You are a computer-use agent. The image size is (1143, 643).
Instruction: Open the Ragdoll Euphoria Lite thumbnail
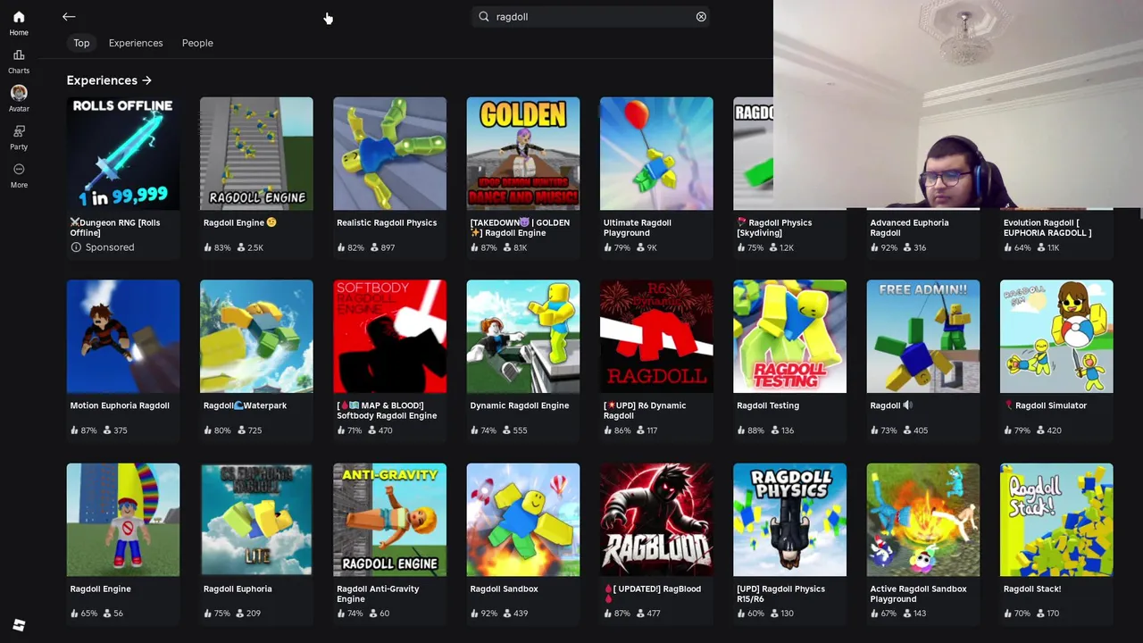click(256, 520)
